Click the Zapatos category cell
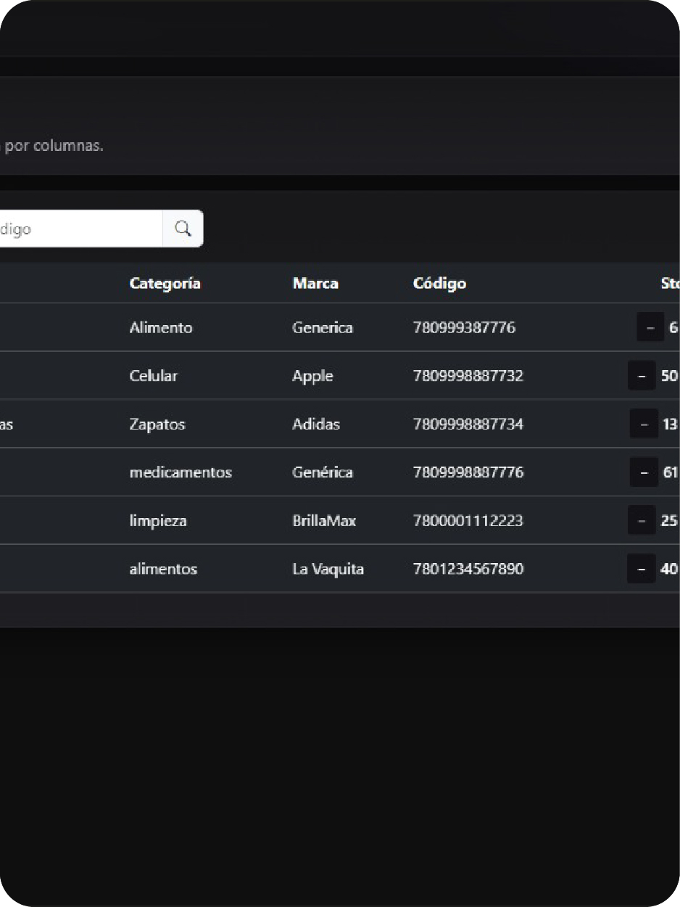Image resolution: width=680 pixels, height=907 pixels. coord(157,424)
